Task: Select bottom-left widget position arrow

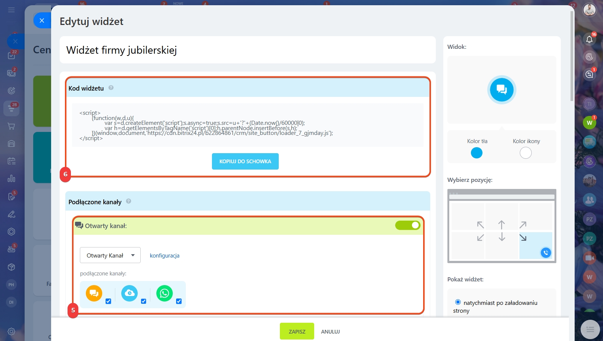Action: pyautogui.click(x=481, y=237)
